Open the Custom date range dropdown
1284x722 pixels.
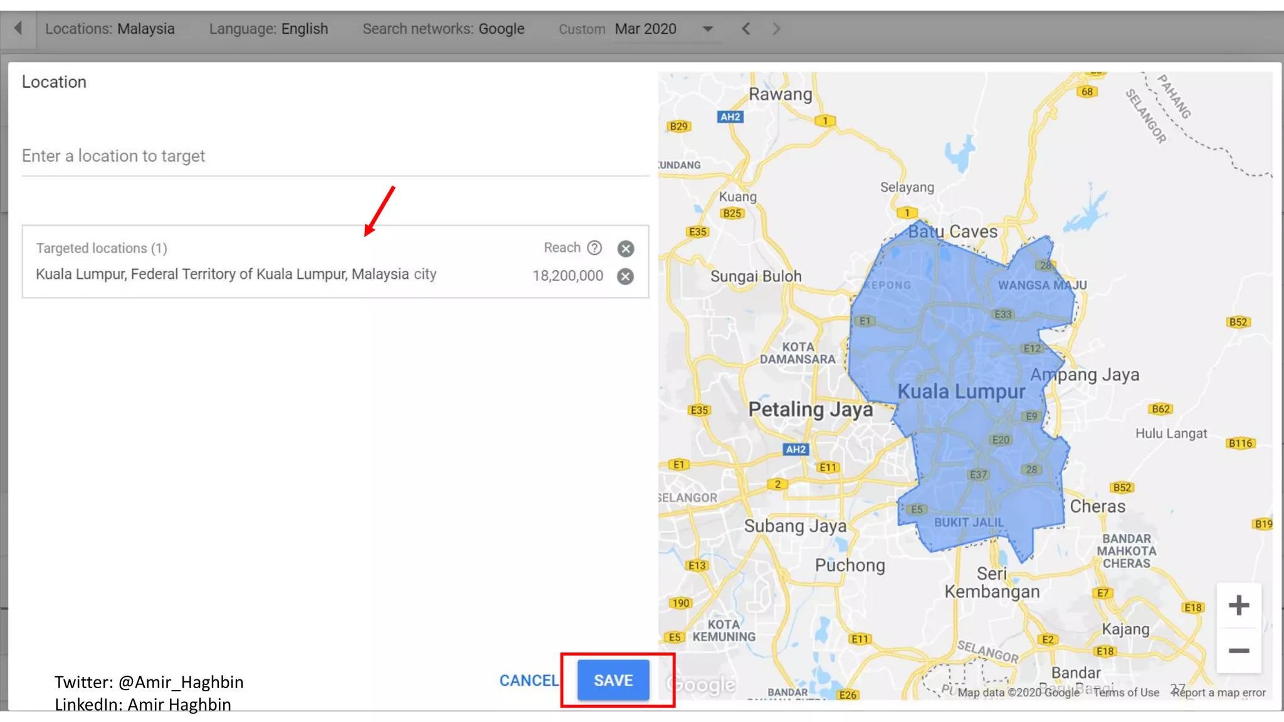(x=708, y=29)
